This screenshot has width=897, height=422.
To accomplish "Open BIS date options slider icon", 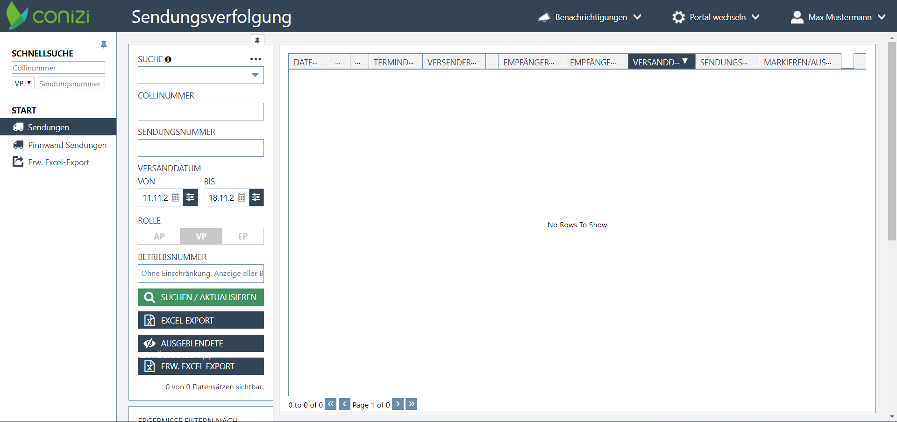I will coord(256,197).
